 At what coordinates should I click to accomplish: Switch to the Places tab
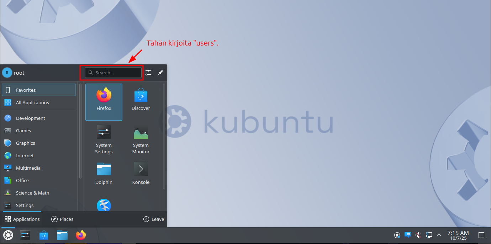tap(62, 219)
